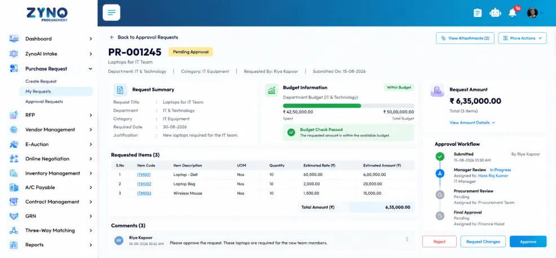Click the Request Changes button
This screenshot has width=556, height=258.
point(483,242)
